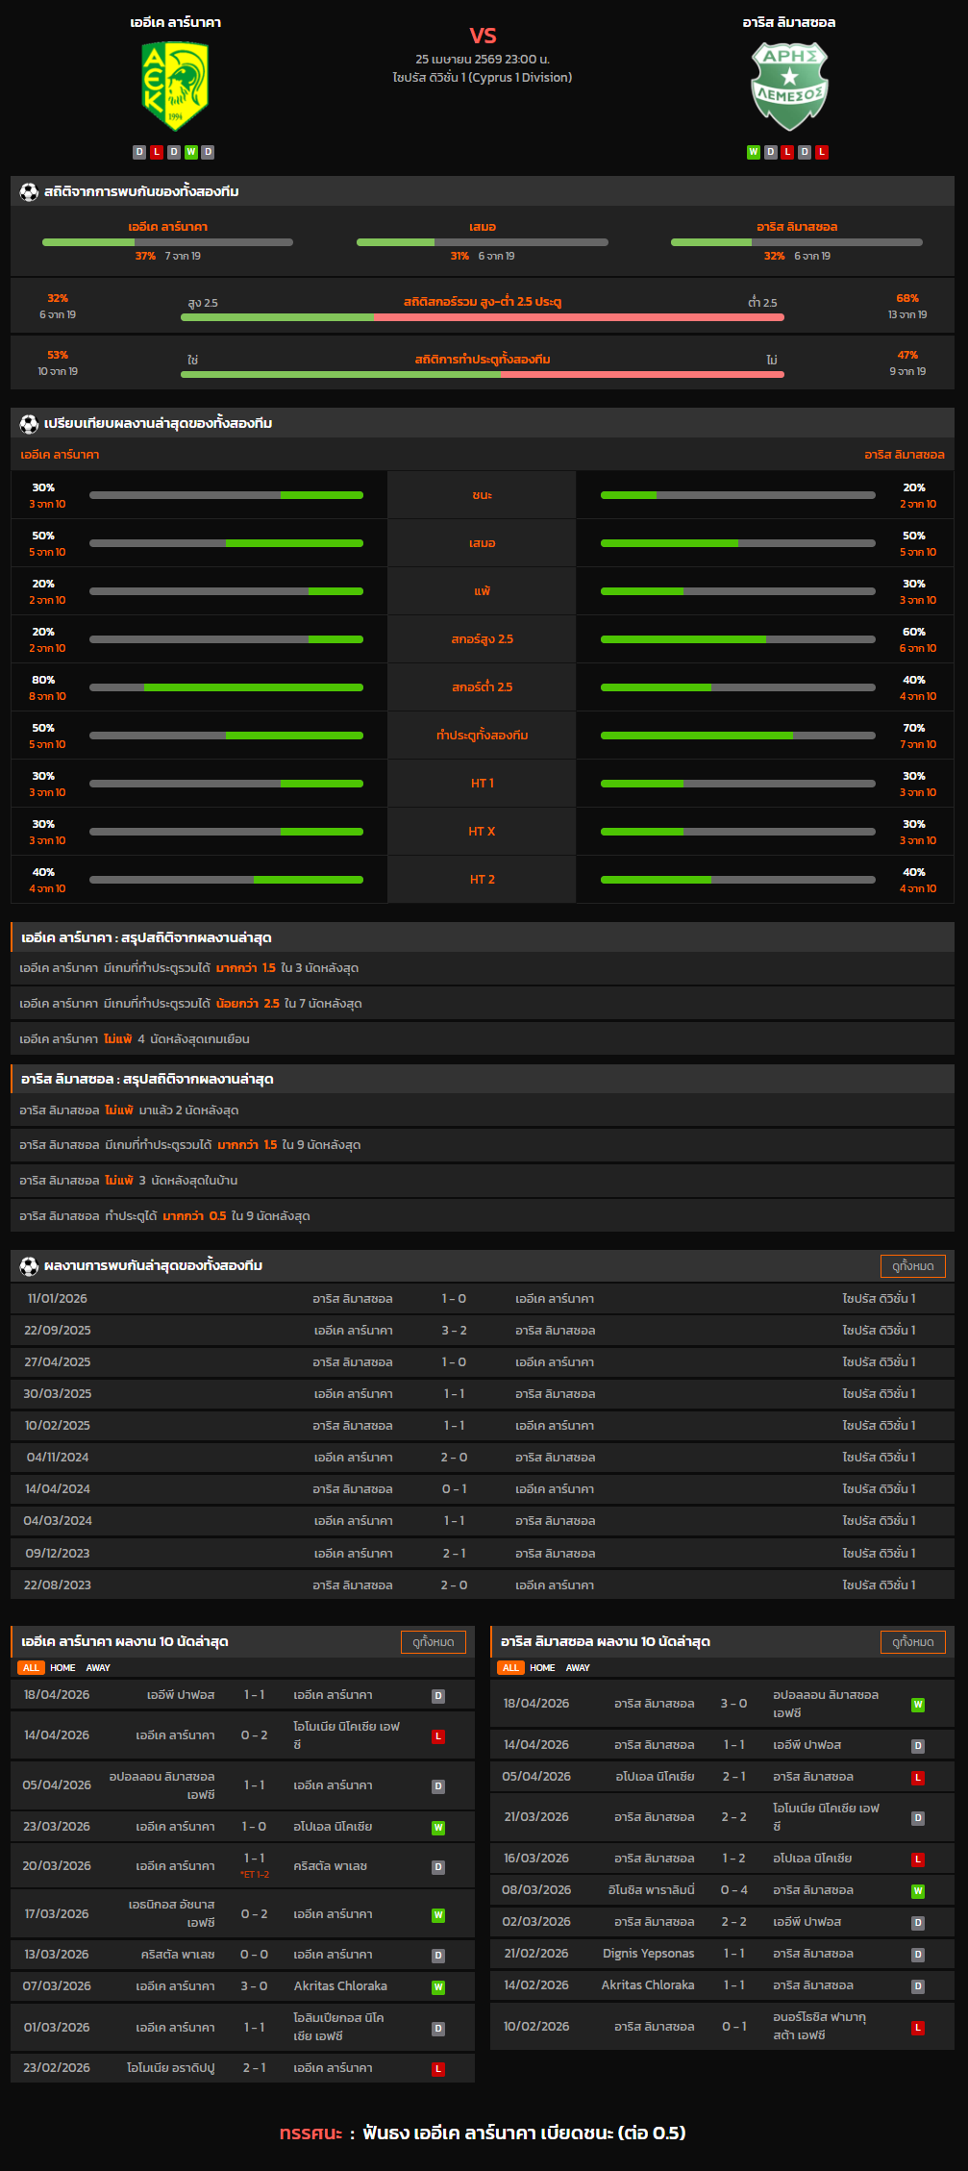Click the Aris Limassol team crest
968x2171 pixels.
click(788, 87)
